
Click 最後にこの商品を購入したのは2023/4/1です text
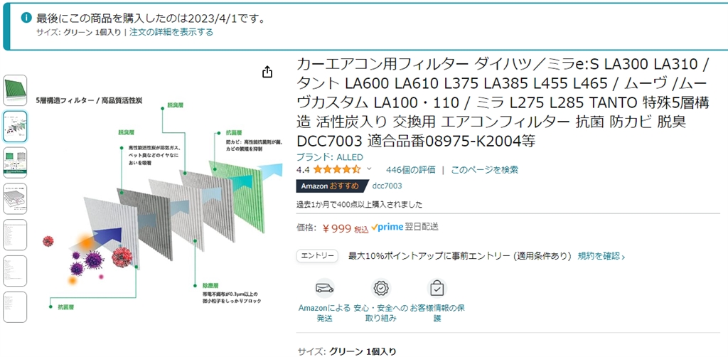tap(151, 18)
